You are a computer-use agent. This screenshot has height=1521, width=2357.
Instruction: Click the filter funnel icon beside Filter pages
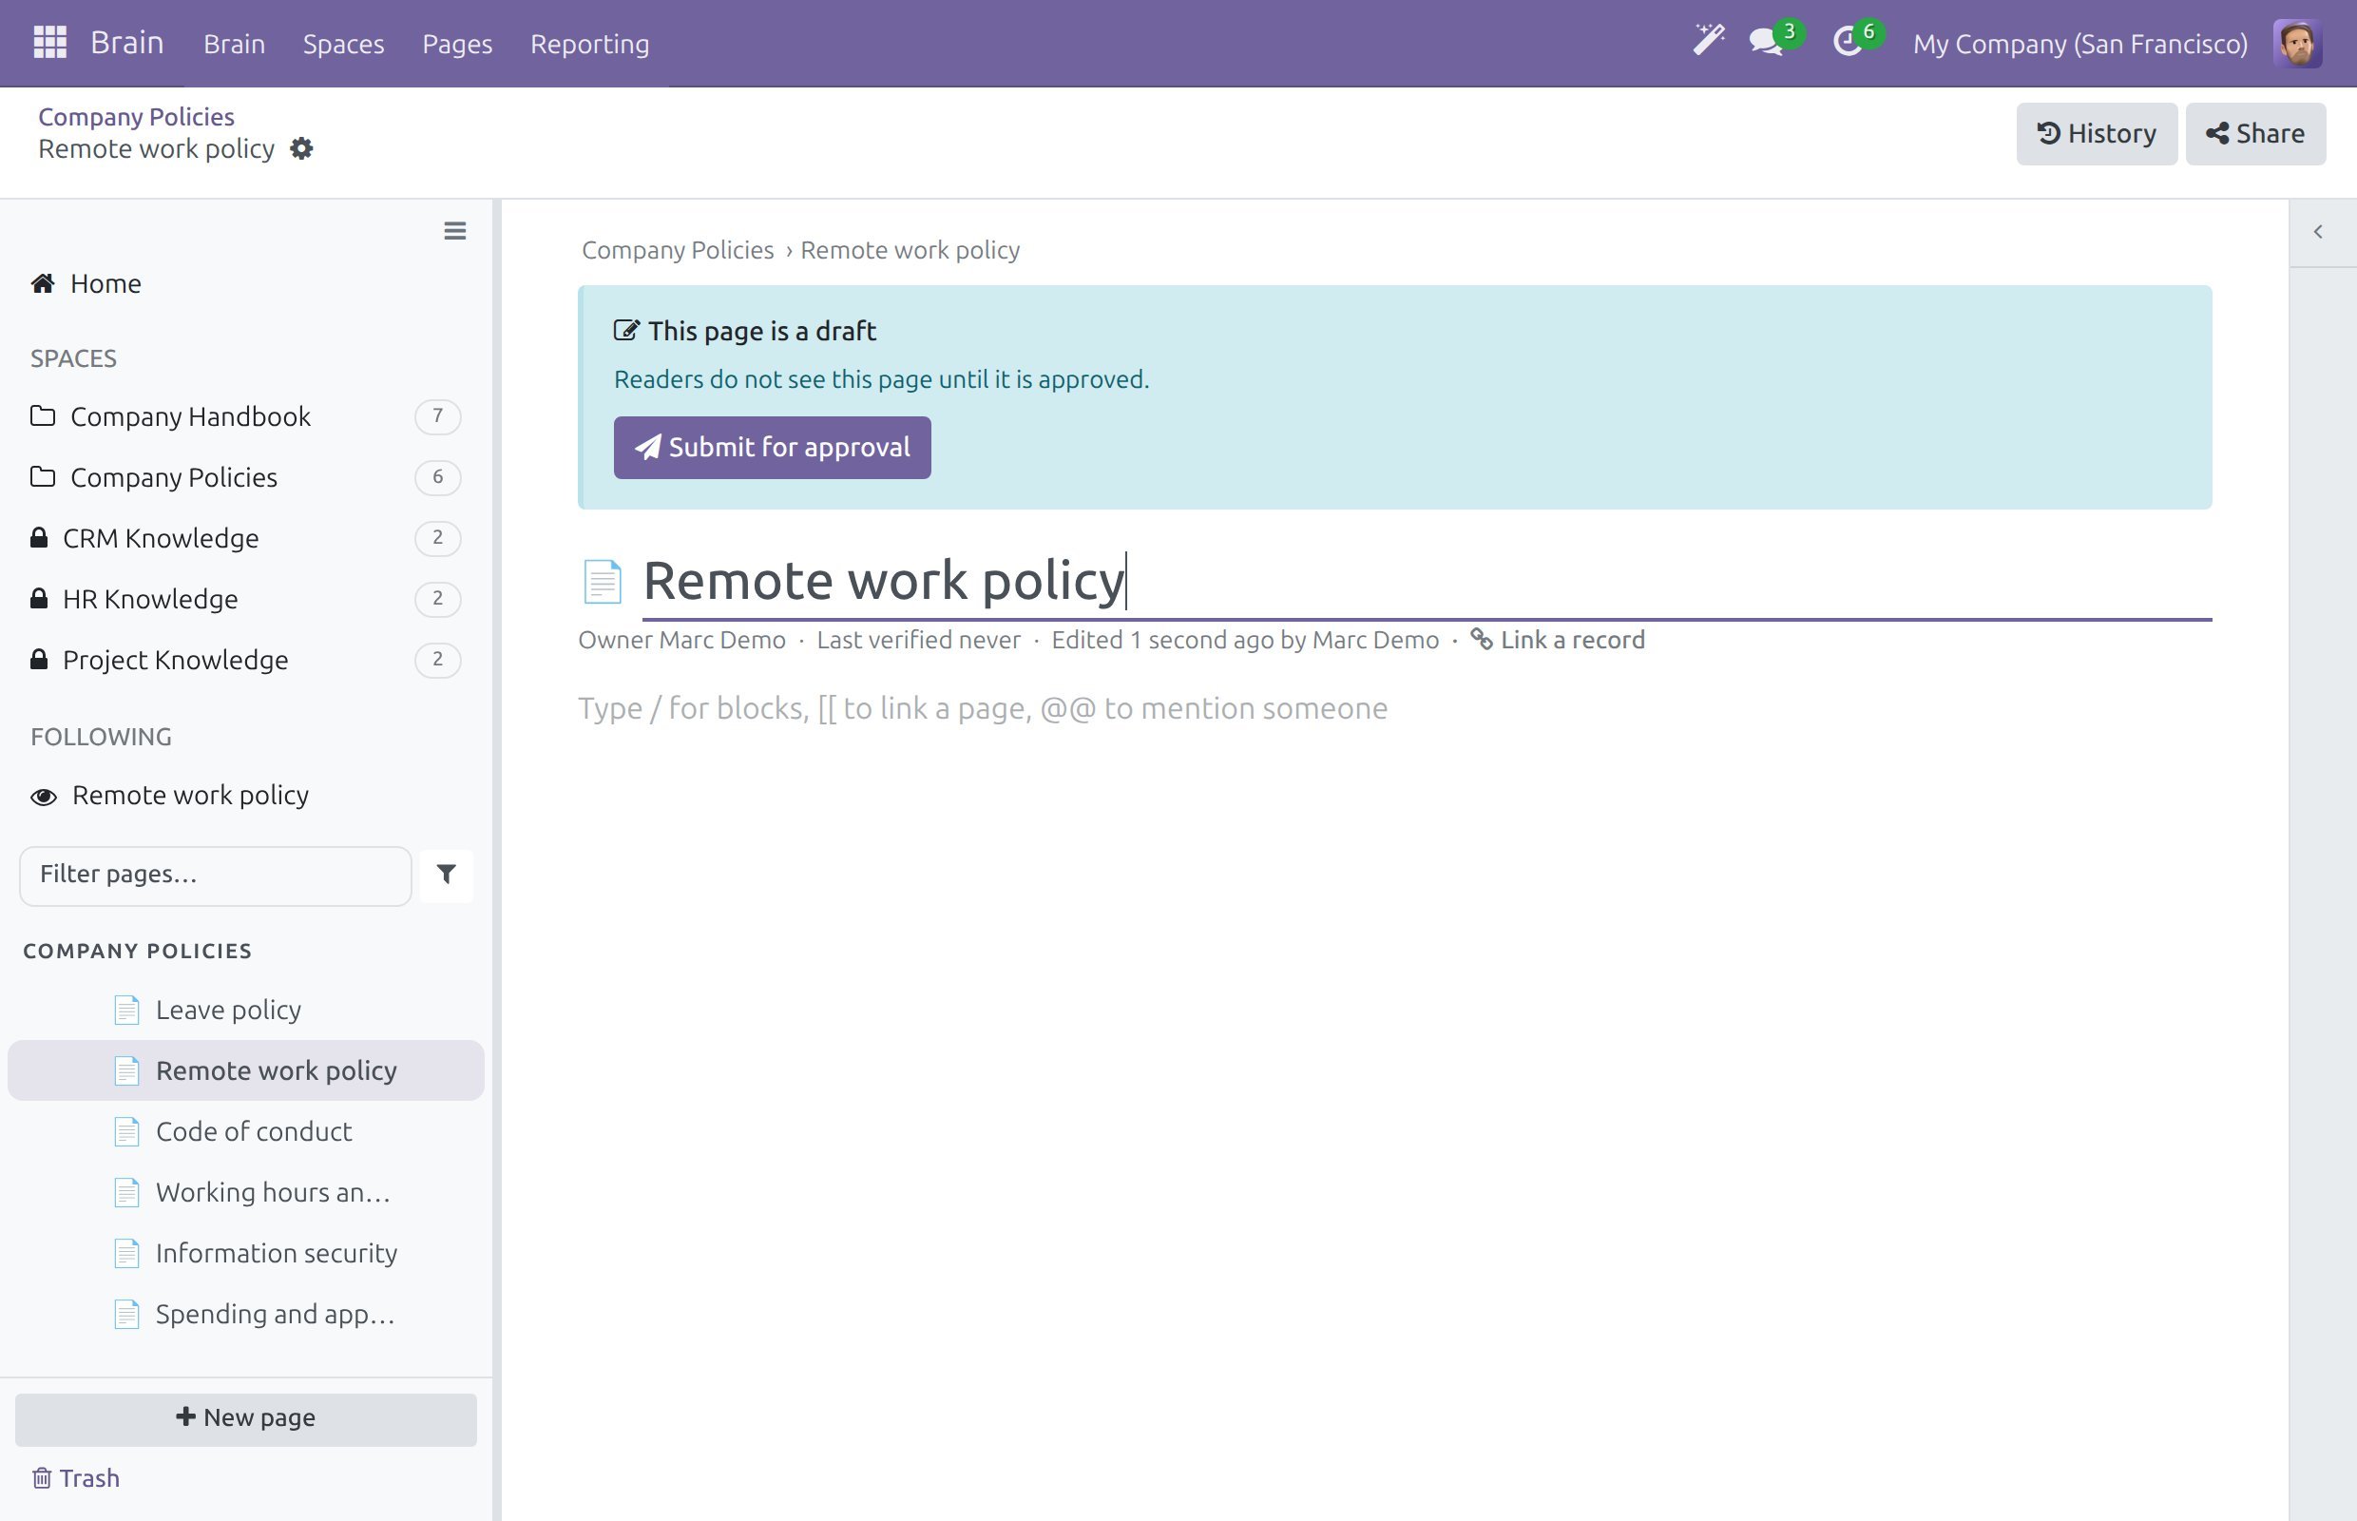point(447,874)
